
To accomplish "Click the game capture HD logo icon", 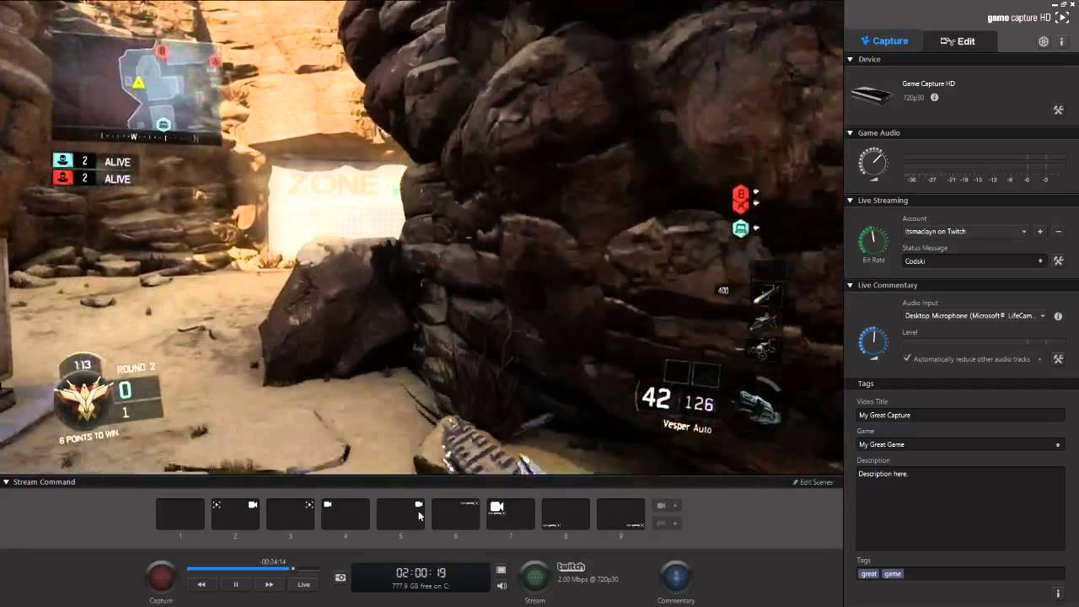I will pos(1062,18).
